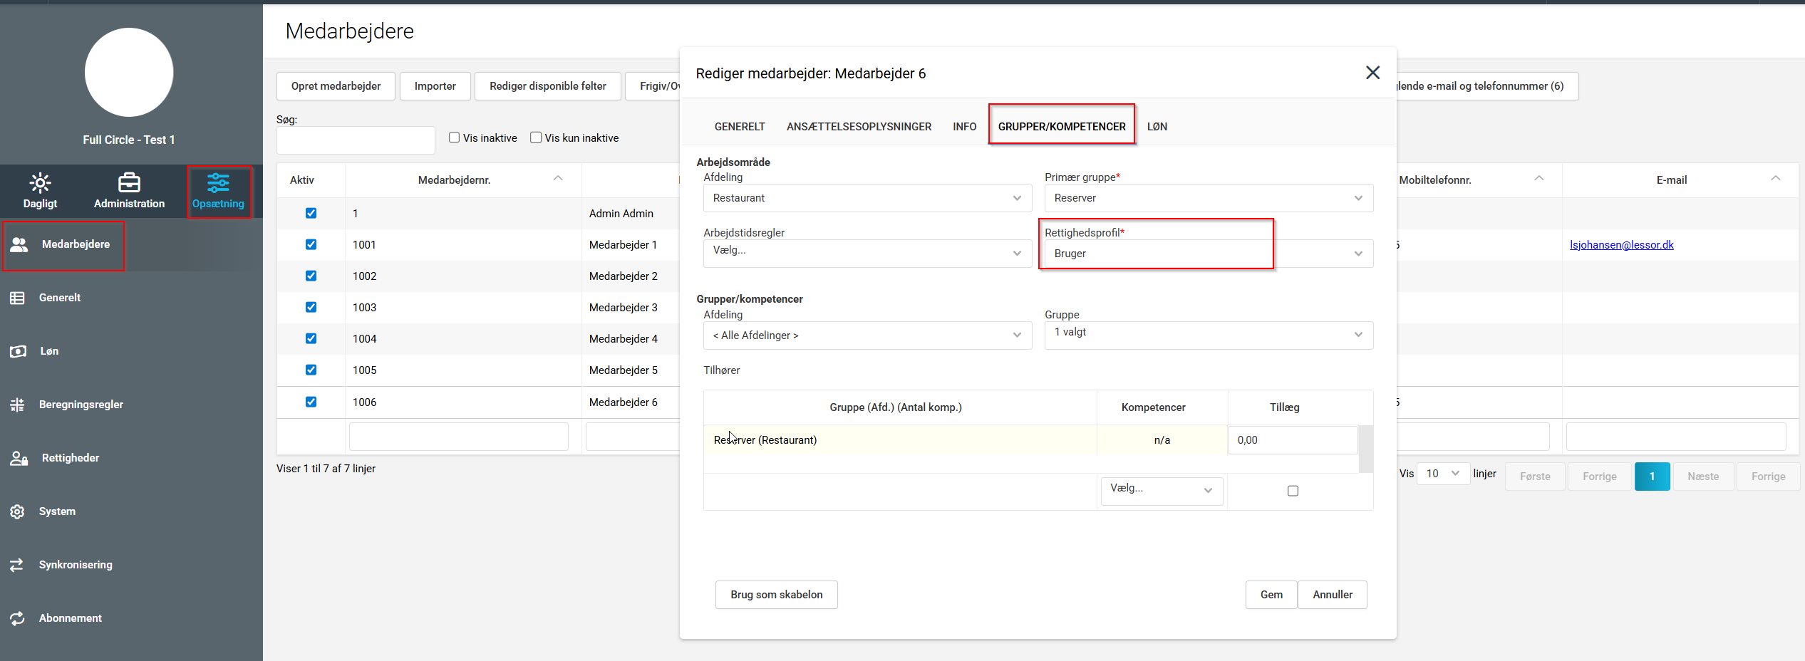Uncheck Aktiv for employee 1003
The width and height of the screenshot is (1805, 661).
311,307
